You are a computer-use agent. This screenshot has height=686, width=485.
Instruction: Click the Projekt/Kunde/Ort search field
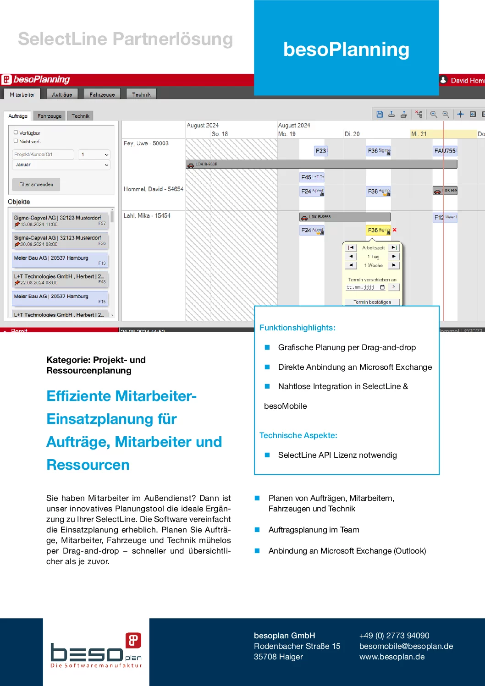point(43,154)
